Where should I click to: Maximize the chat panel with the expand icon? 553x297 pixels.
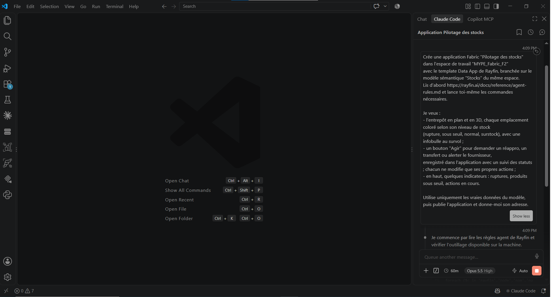coord(535,19)
